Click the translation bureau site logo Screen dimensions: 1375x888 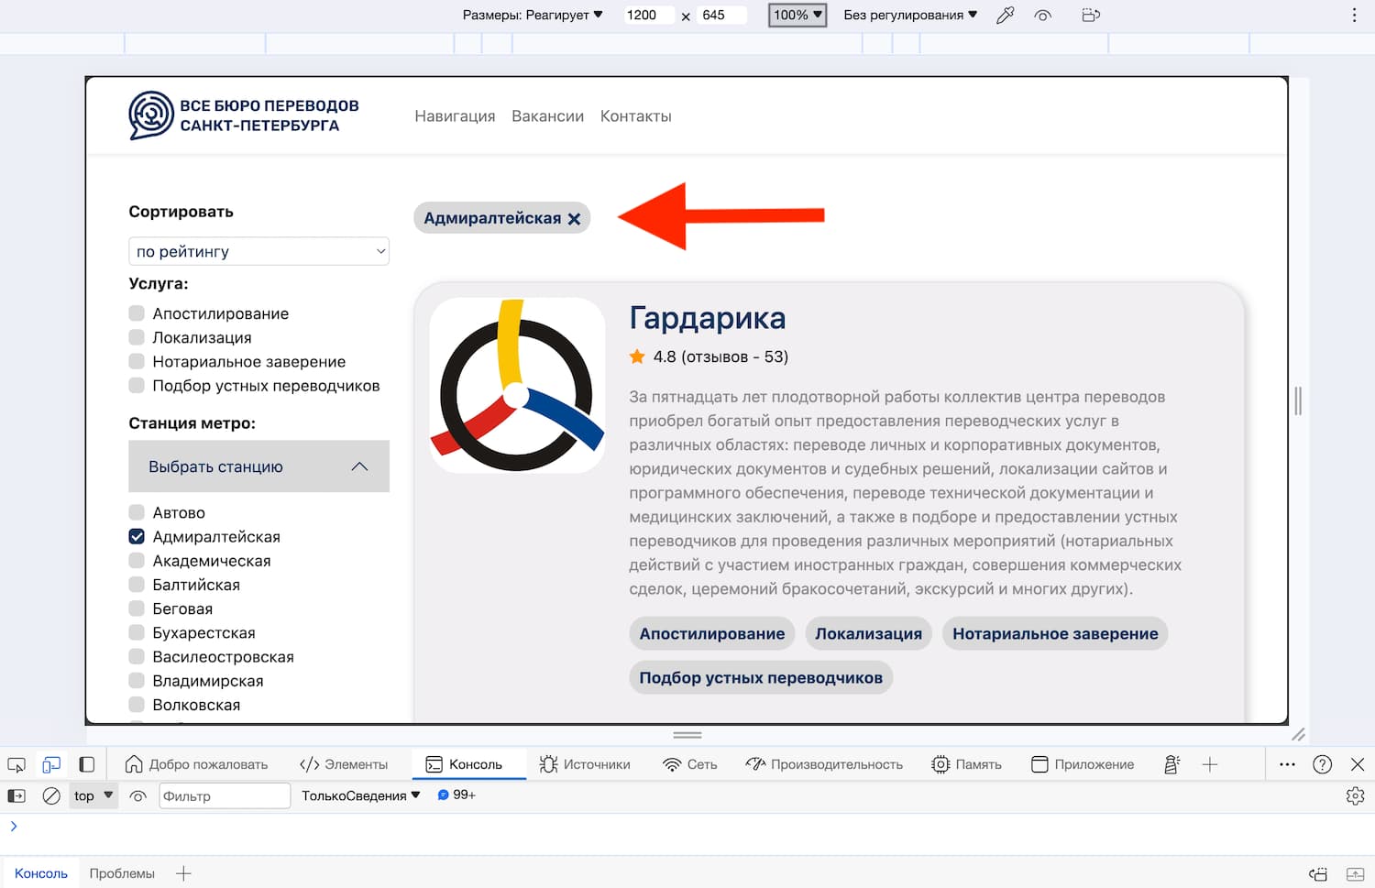244,115
